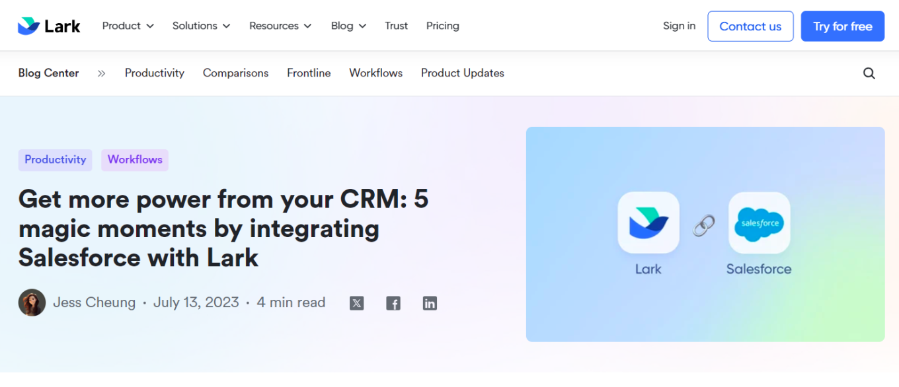Open the blog search magnifier icon
The width and height of the screenshot is (899, 387).
[x=869, y=73]
